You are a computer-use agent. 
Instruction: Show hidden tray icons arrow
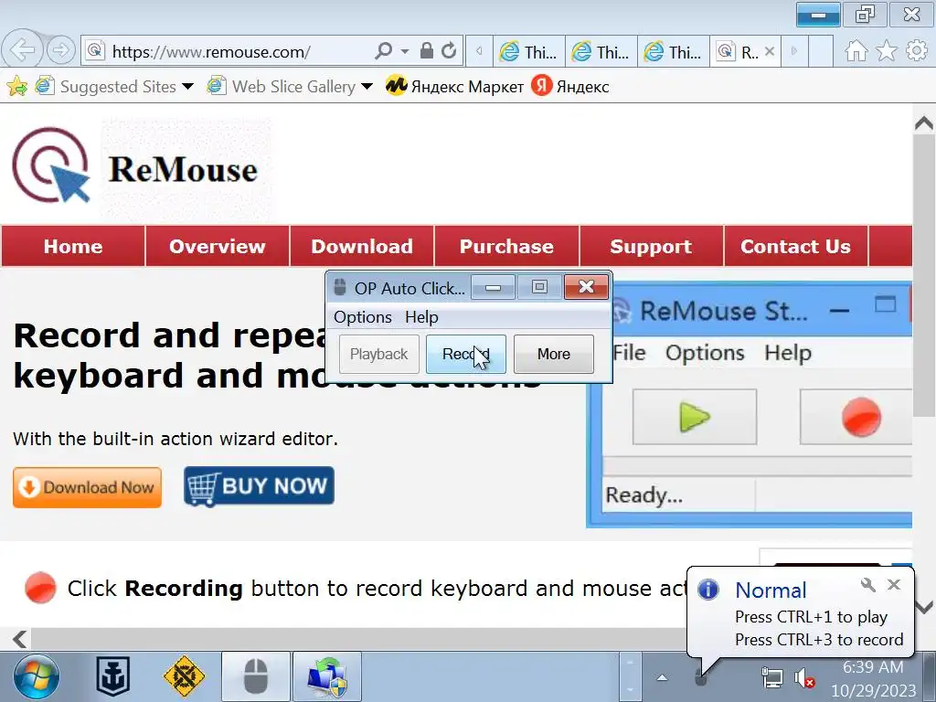[x=662, y=677]
